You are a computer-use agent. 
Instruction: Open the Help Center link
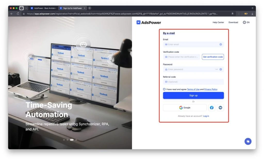[218, 22]
